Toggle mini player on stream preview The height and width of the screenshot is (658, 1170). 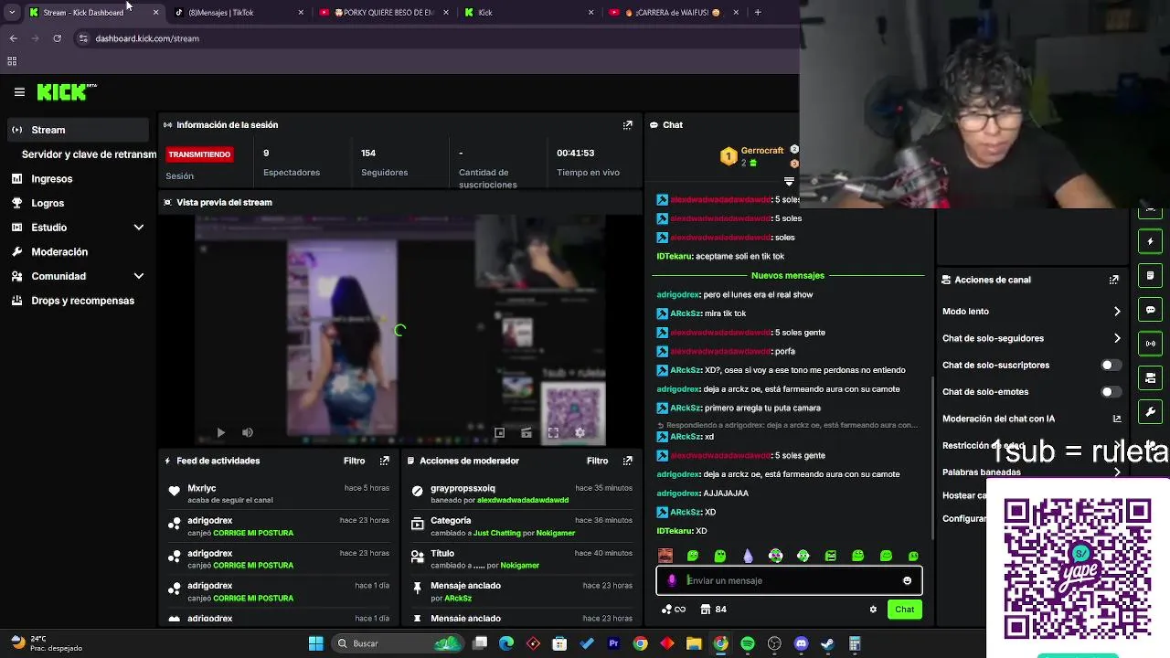(x=499, y=432)
